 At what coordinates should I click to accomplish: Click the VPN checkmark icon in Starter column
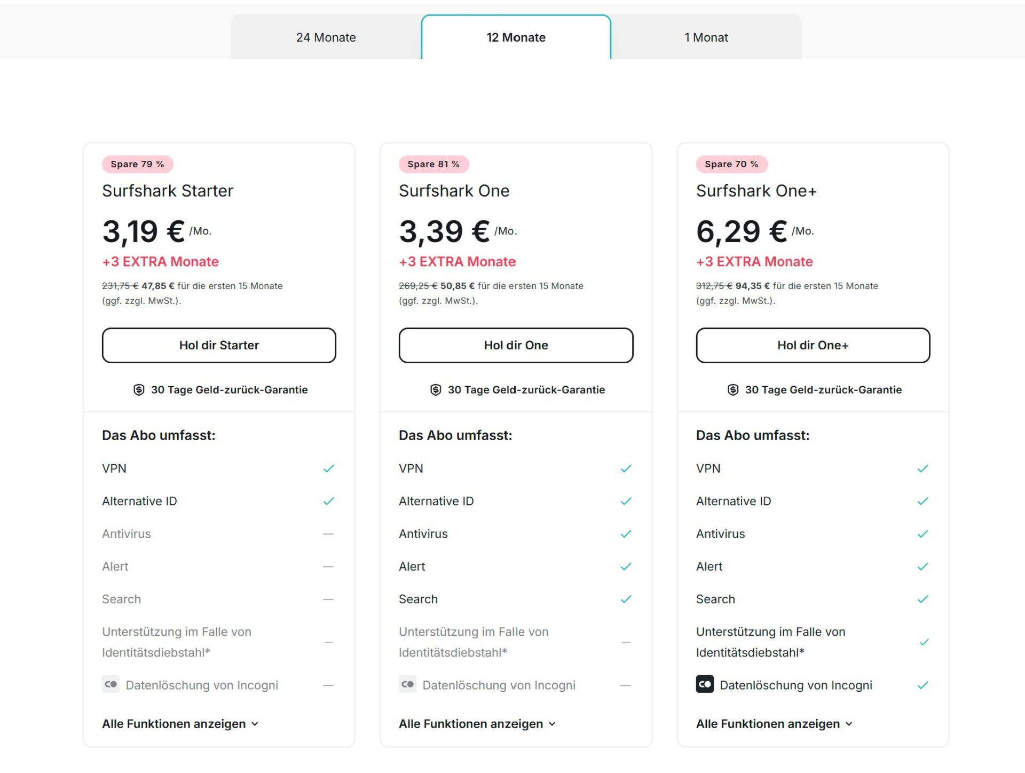tap(329, 469)
